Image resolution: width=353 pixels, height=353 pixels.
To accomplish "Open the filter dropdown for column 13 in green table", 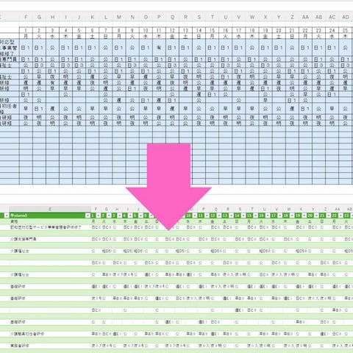I will [x=232, y=215].
